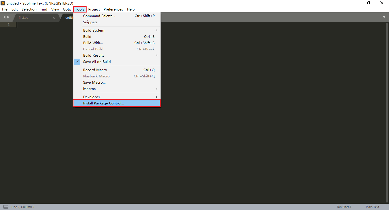Open the tab overflow arrow at top right
This screenshot has width=389, height=210.
point(384,17)
